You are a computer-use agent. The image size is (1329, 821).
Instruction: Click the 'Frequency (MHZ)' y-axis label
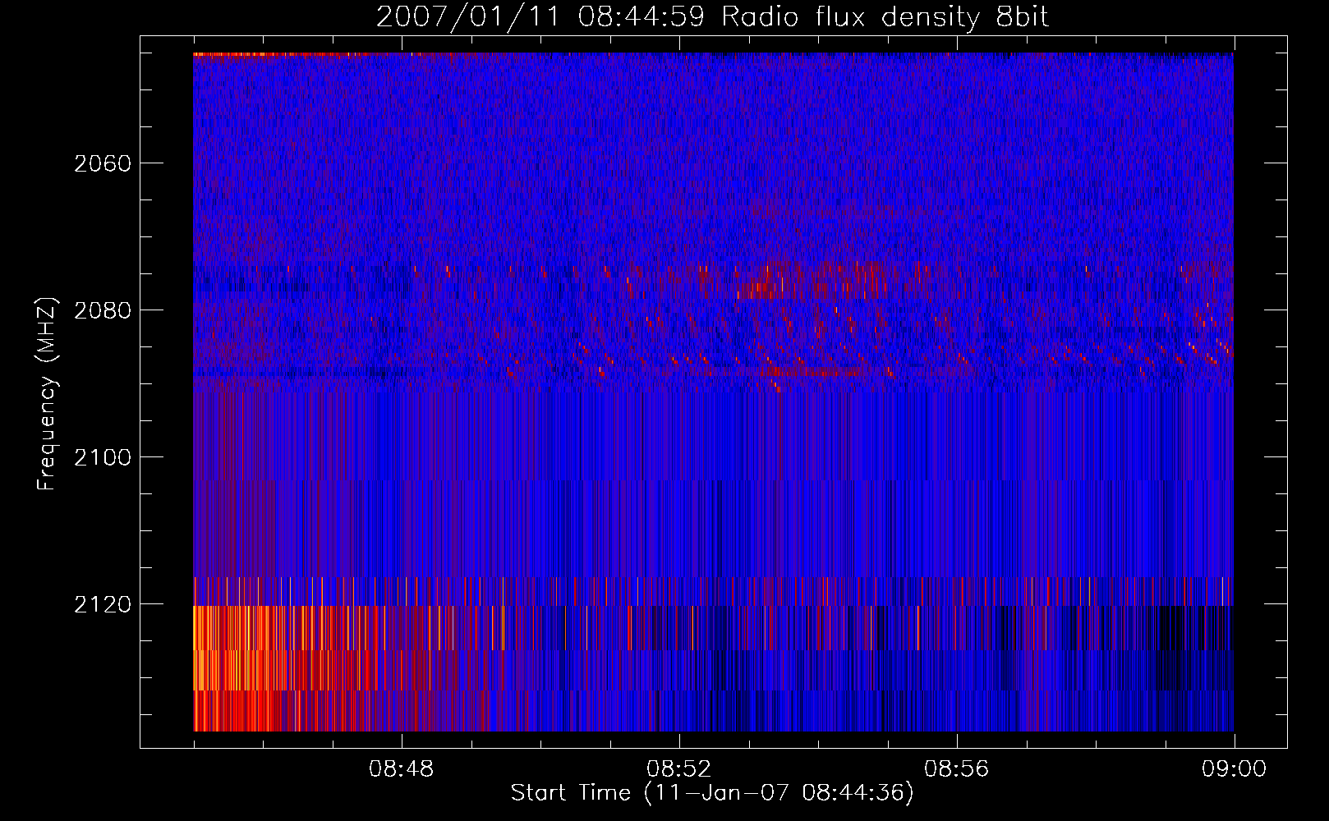(x=46, y=394)
